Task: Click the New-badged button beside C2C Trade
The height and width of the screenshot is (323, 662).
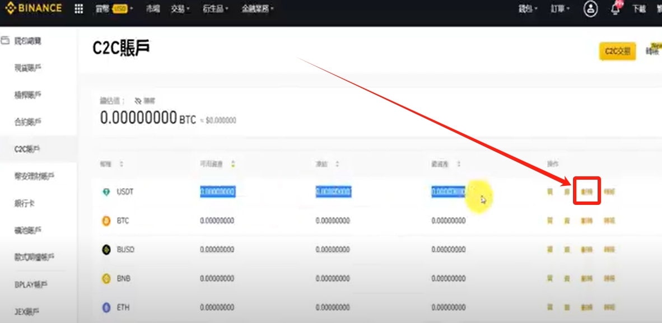Action: tap(653, 51)
